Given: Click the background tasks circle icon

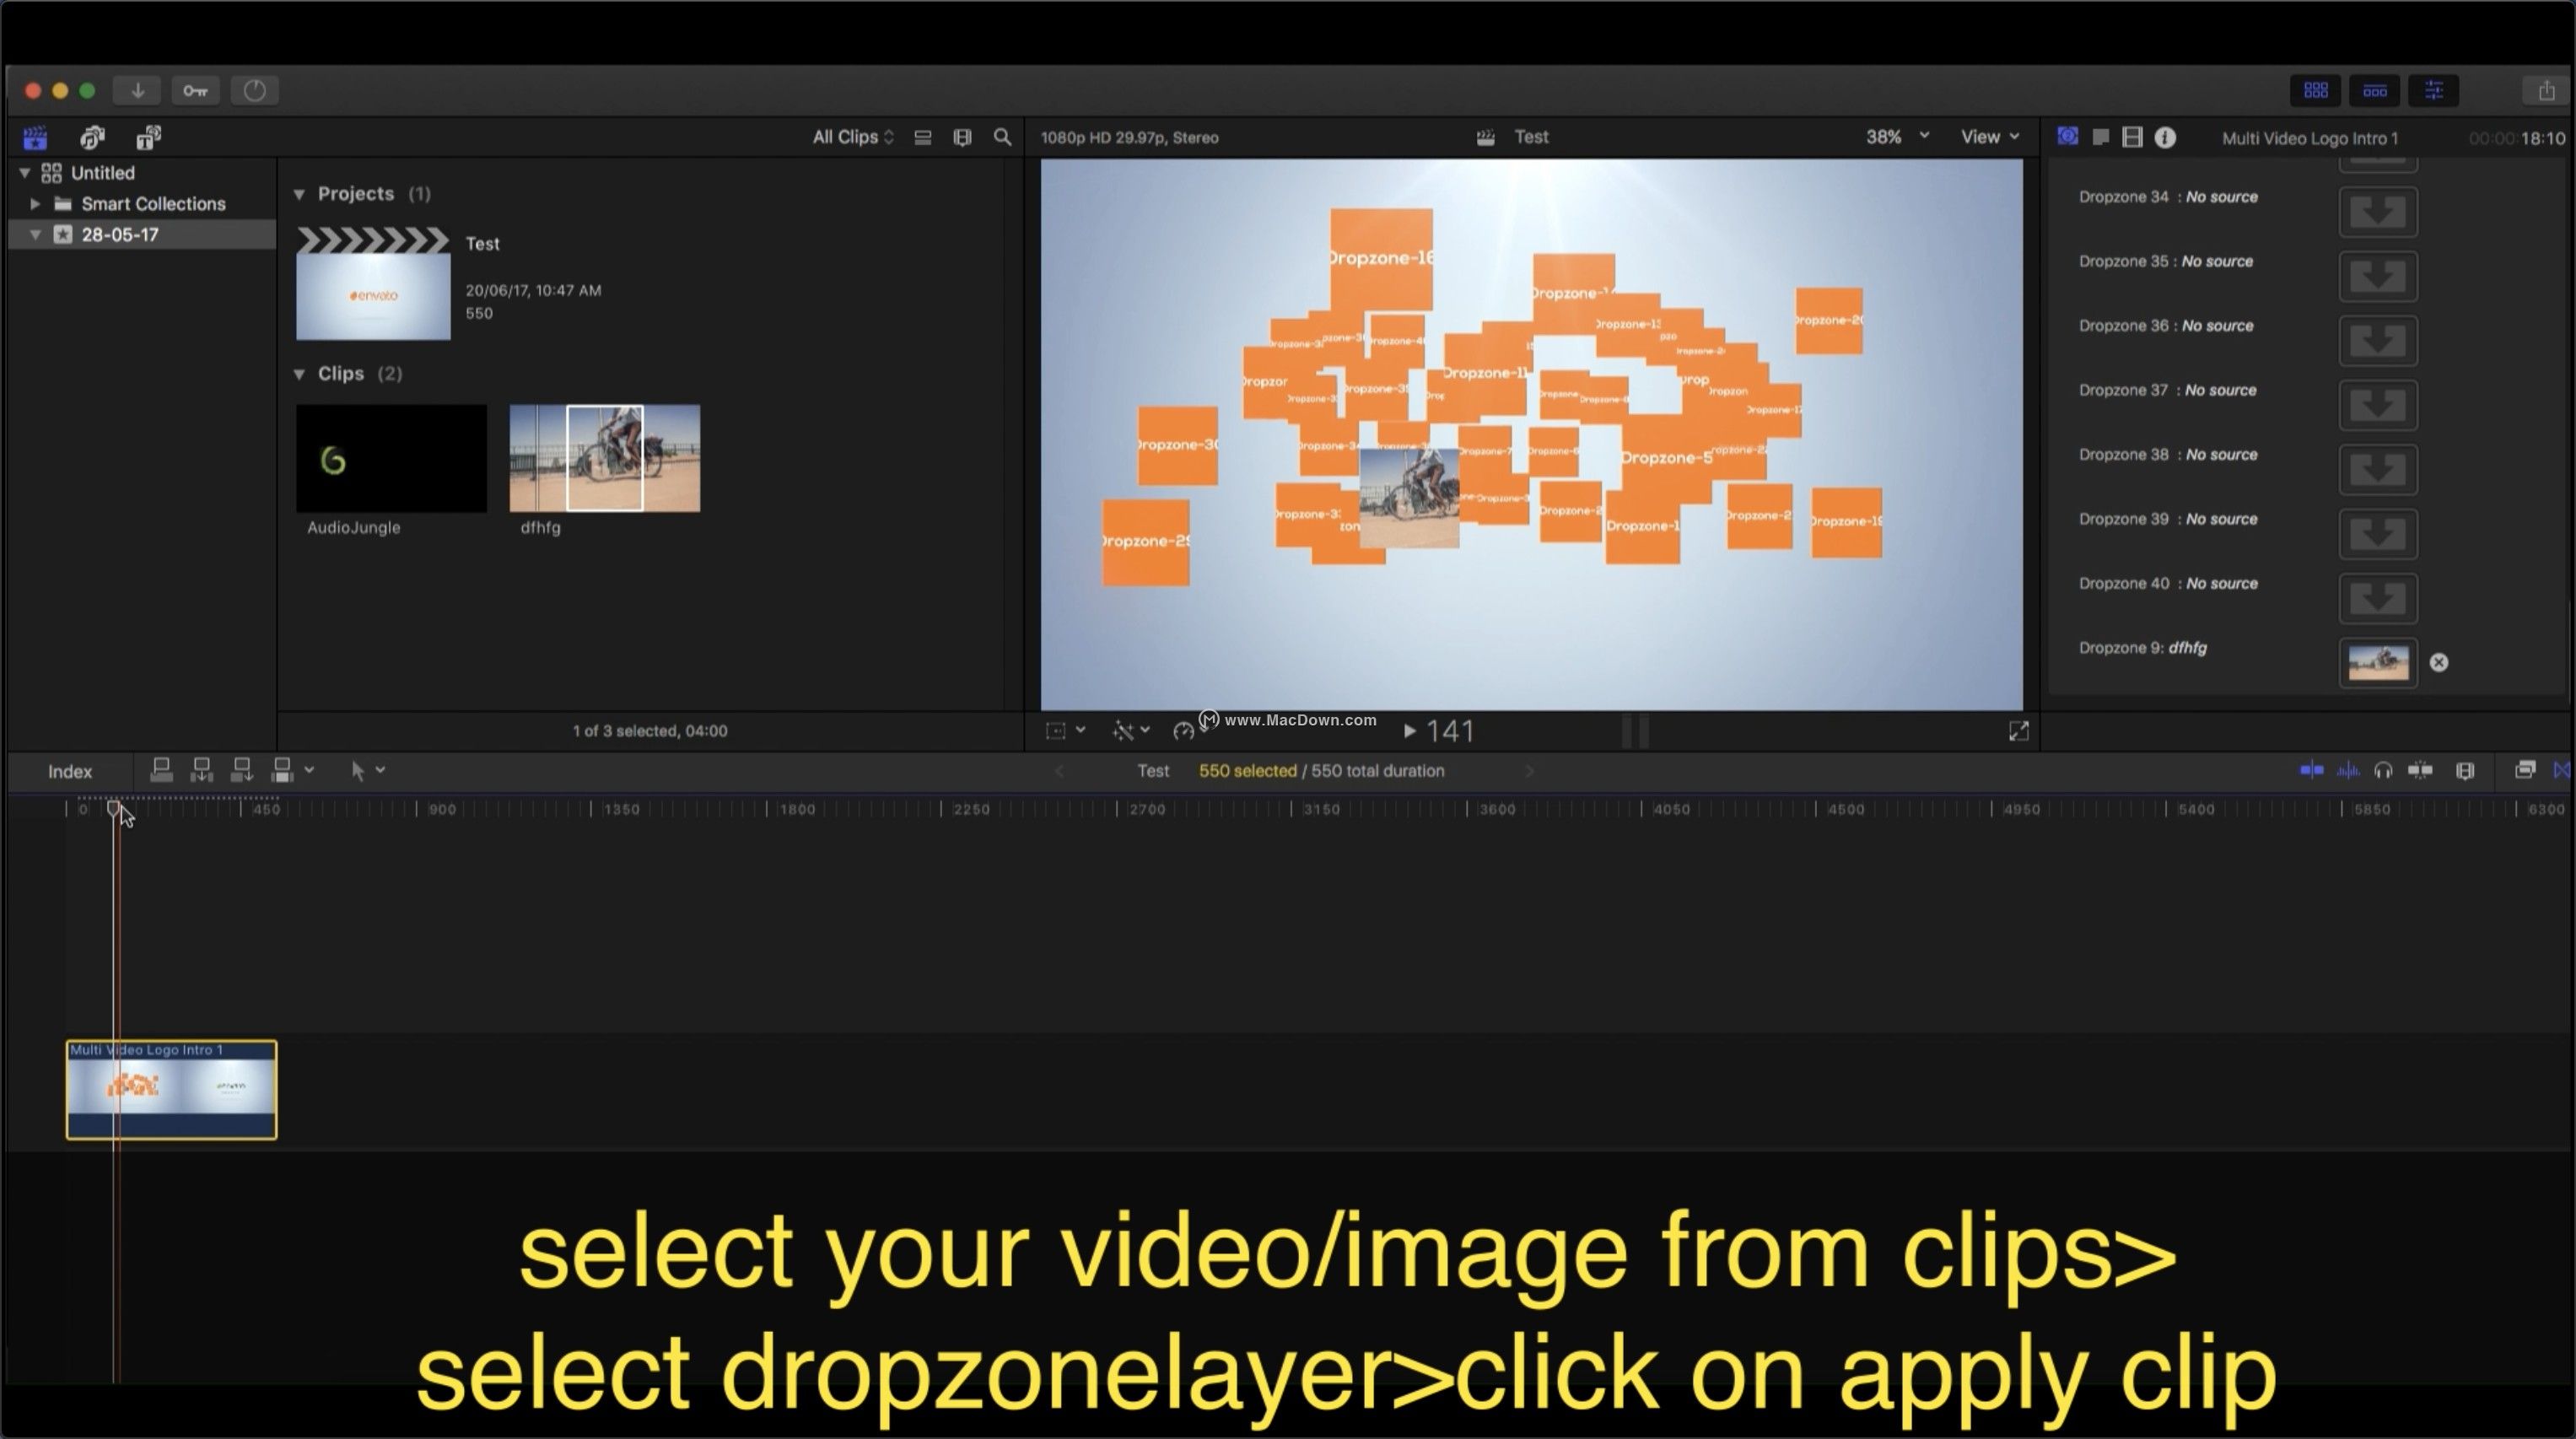Looking at the screenshot, I should pyautogui.click(x=254, y=90).
